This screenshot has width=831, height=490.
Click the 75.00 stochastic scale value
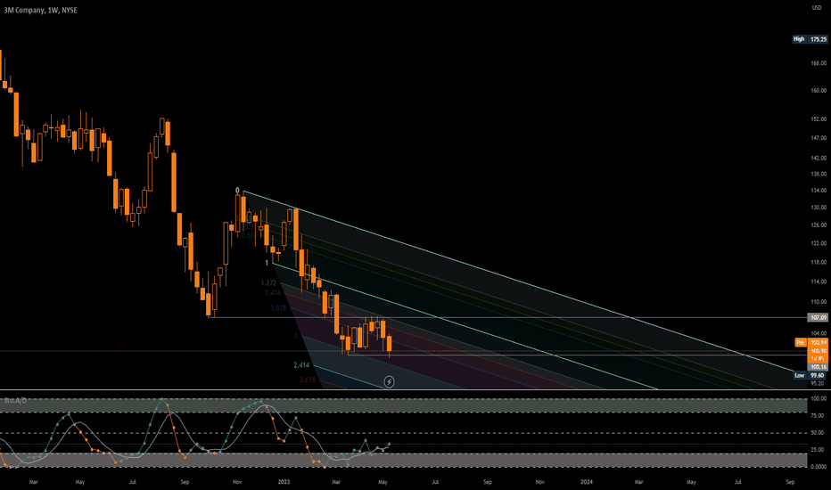pyautogui.click(x=819, y=416)
